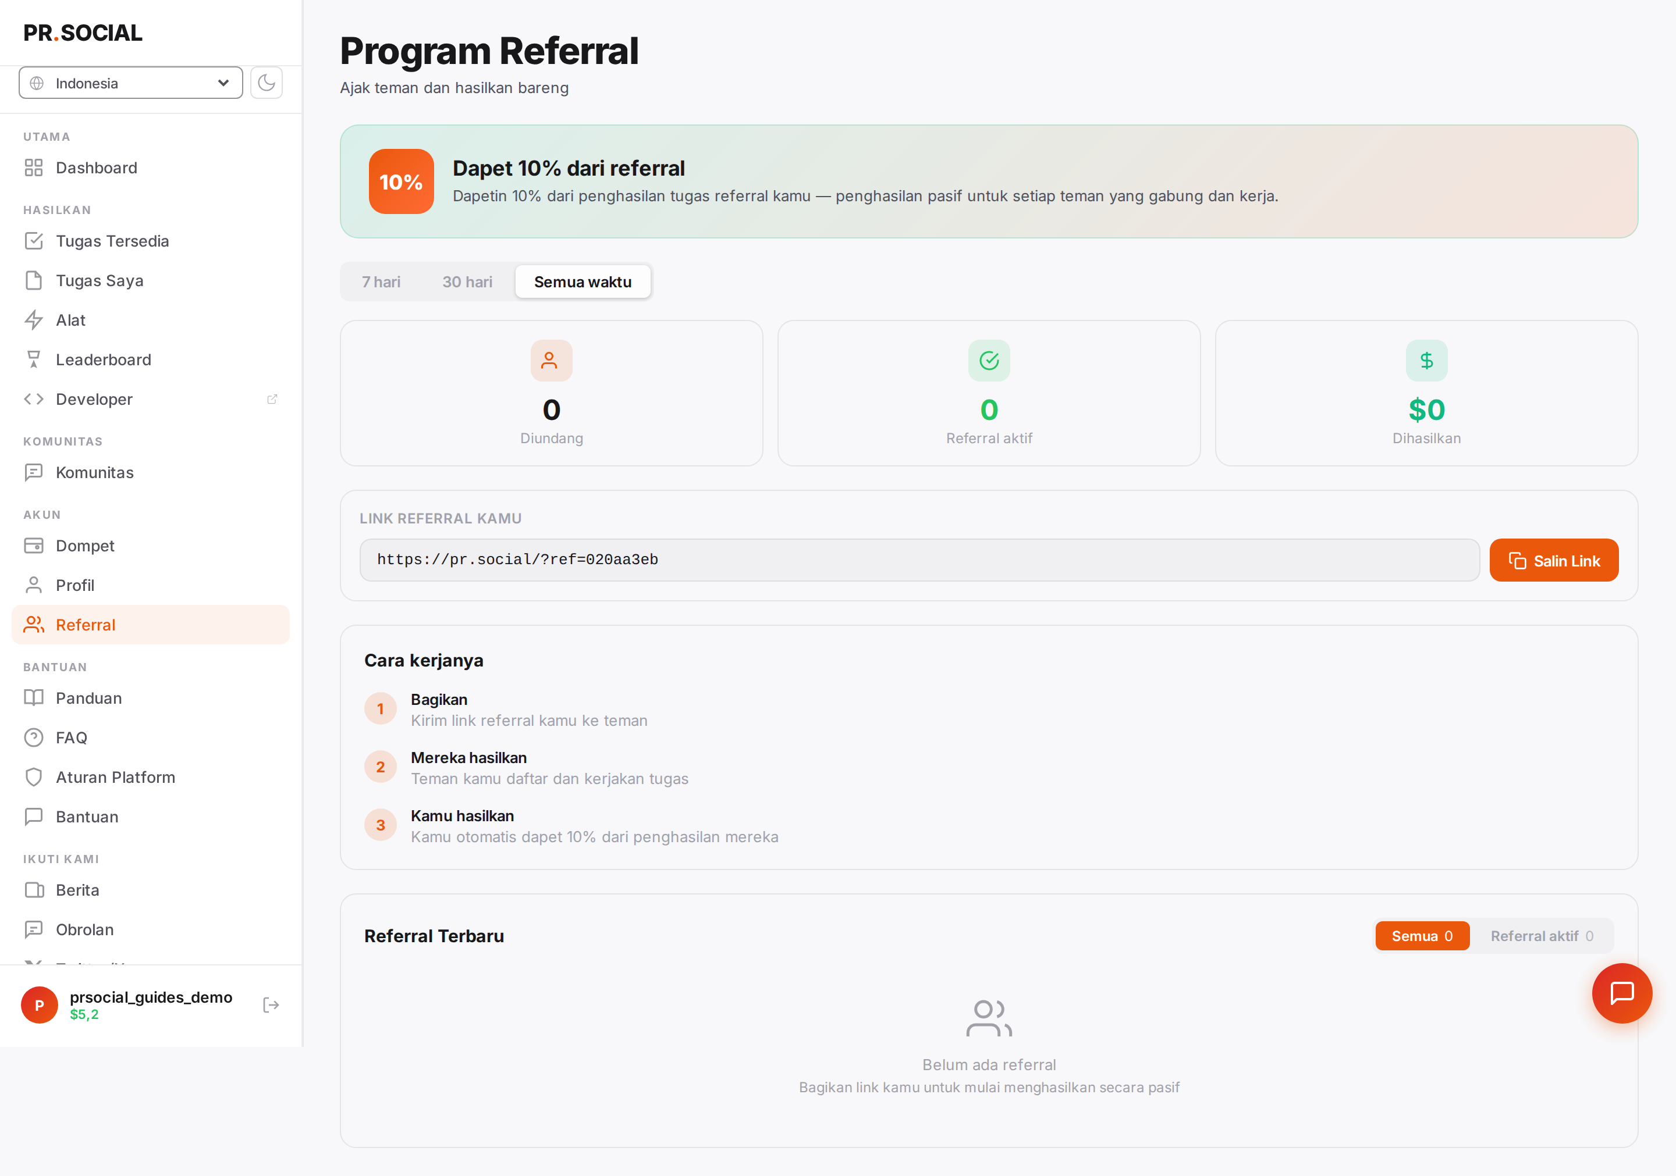Screen dimensions: 1676x1176
Task: Click the Aturan Platform shield icon
Action: pos(34,777)
